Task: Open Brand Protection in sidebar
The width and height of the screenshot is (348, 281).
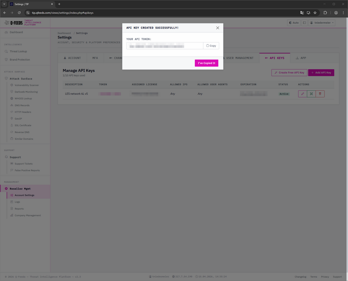Action: pos(20,59)
